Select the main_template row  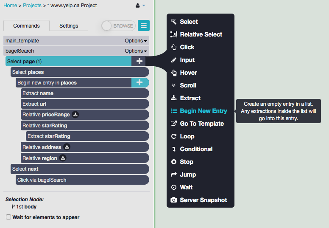pyautogui.click(x=76, y=41)
